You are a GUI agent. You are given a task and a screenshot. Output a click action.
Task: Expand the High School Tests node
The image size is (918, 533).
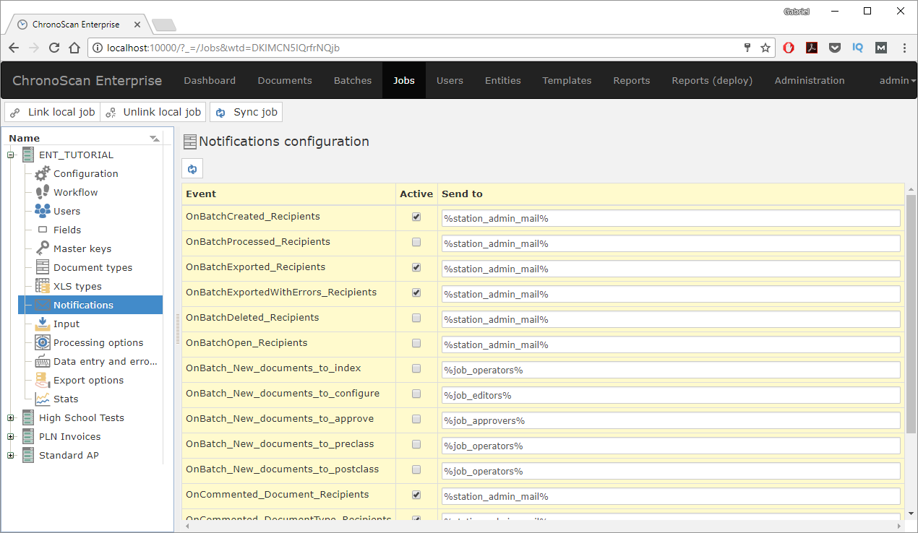(x=10, y=417)
